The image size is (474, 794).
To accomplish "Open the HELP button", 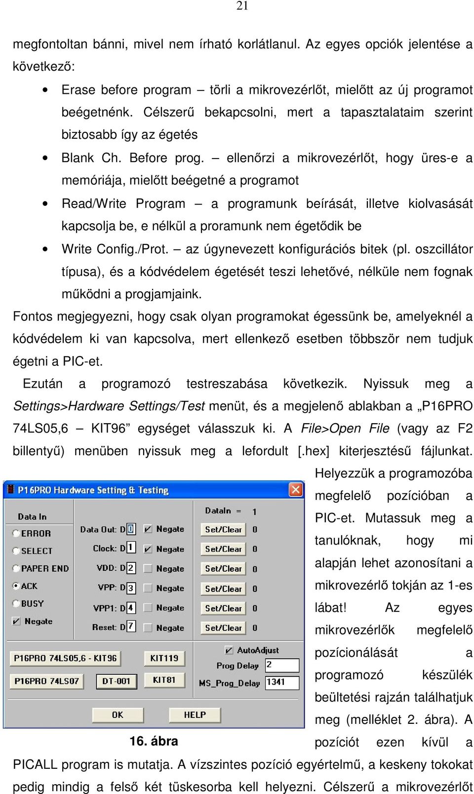I will point(195,715).
